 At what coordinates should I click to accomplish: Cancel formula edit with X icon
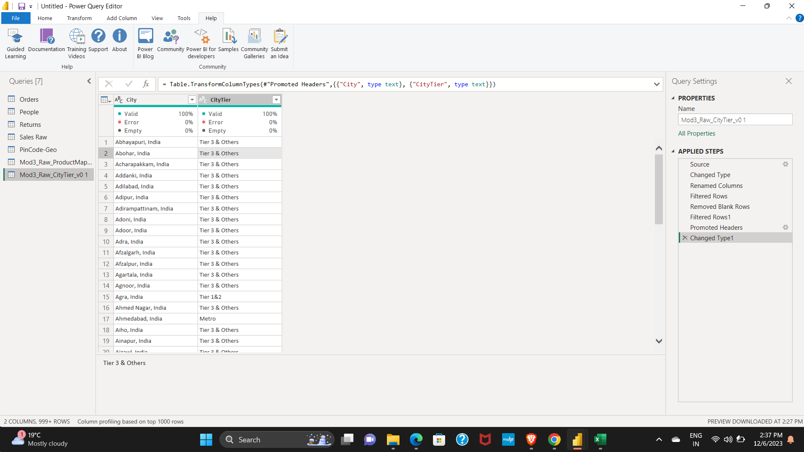point(109,84)
